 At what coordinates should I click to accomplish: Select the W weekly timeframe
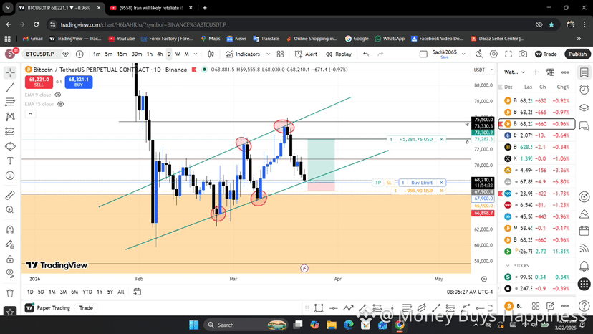(x=178, y=54)
